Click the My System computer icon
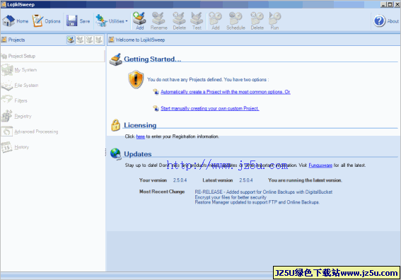The image size is (401, 280). 7,70
